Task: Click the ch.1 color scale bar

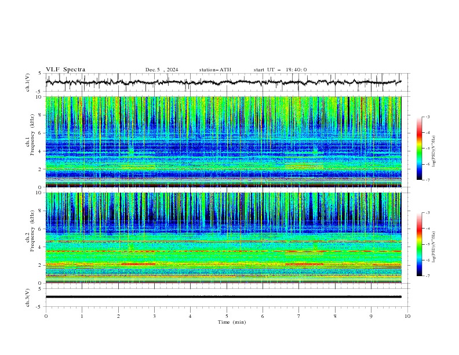Action: pyautogui.click(x=419, y=148)
